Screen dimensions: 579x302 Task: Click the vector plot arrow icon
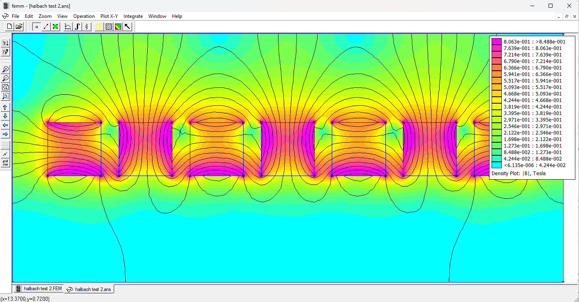(127, 27)
